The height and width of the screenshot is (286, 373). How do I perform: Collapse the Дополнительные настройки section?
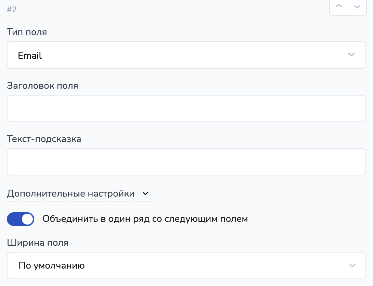[70, 194]
